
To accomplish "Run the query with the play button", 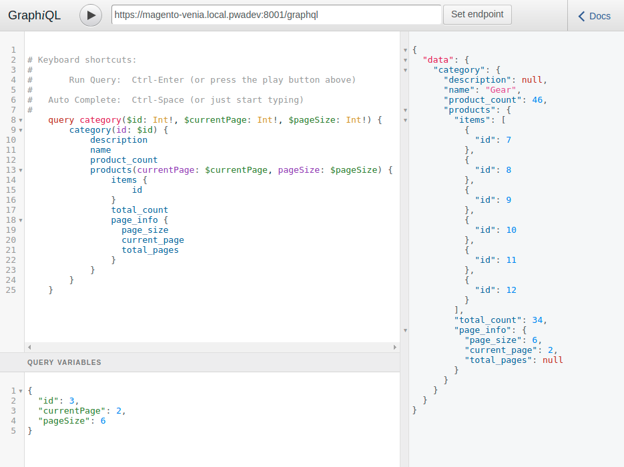I will 91,15.
